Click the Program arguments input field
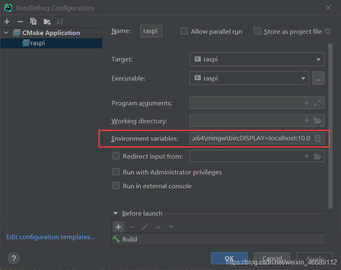 click(257, 102)
